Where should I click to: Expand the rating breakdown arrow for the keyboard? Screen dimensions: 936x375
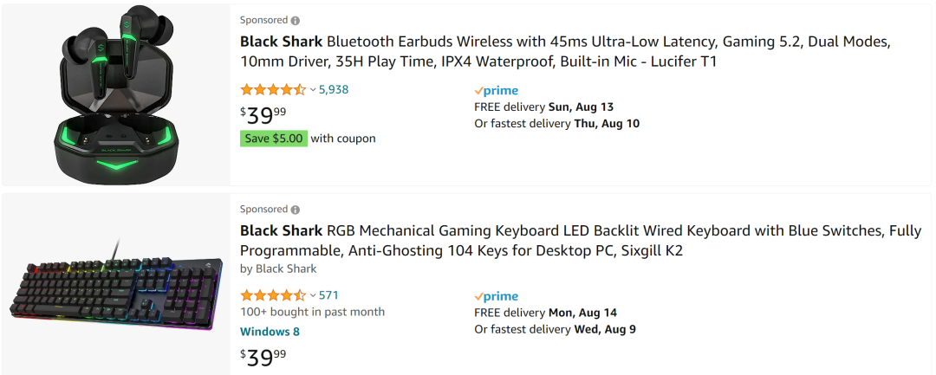coord(313,296)
